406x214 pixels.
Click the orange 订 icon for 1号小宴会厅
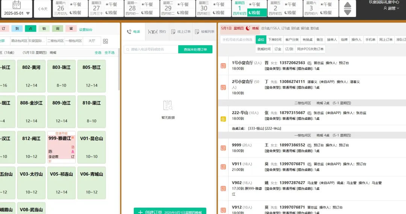coord(223,66)
